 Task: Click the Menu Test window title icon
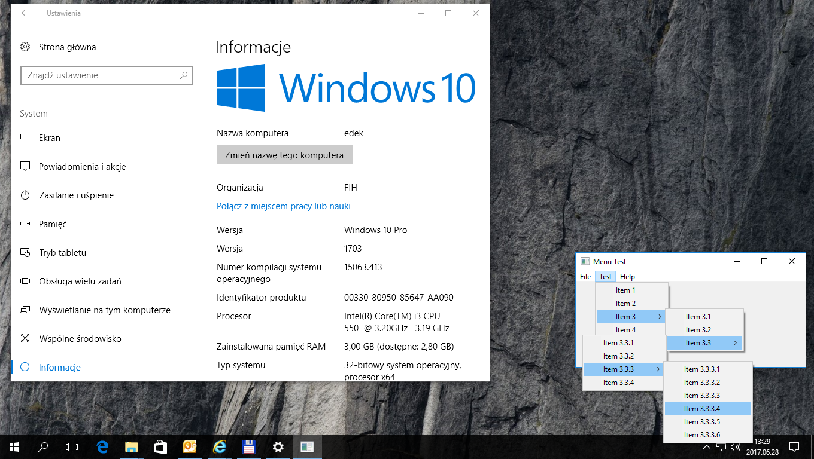coord(585,261)
